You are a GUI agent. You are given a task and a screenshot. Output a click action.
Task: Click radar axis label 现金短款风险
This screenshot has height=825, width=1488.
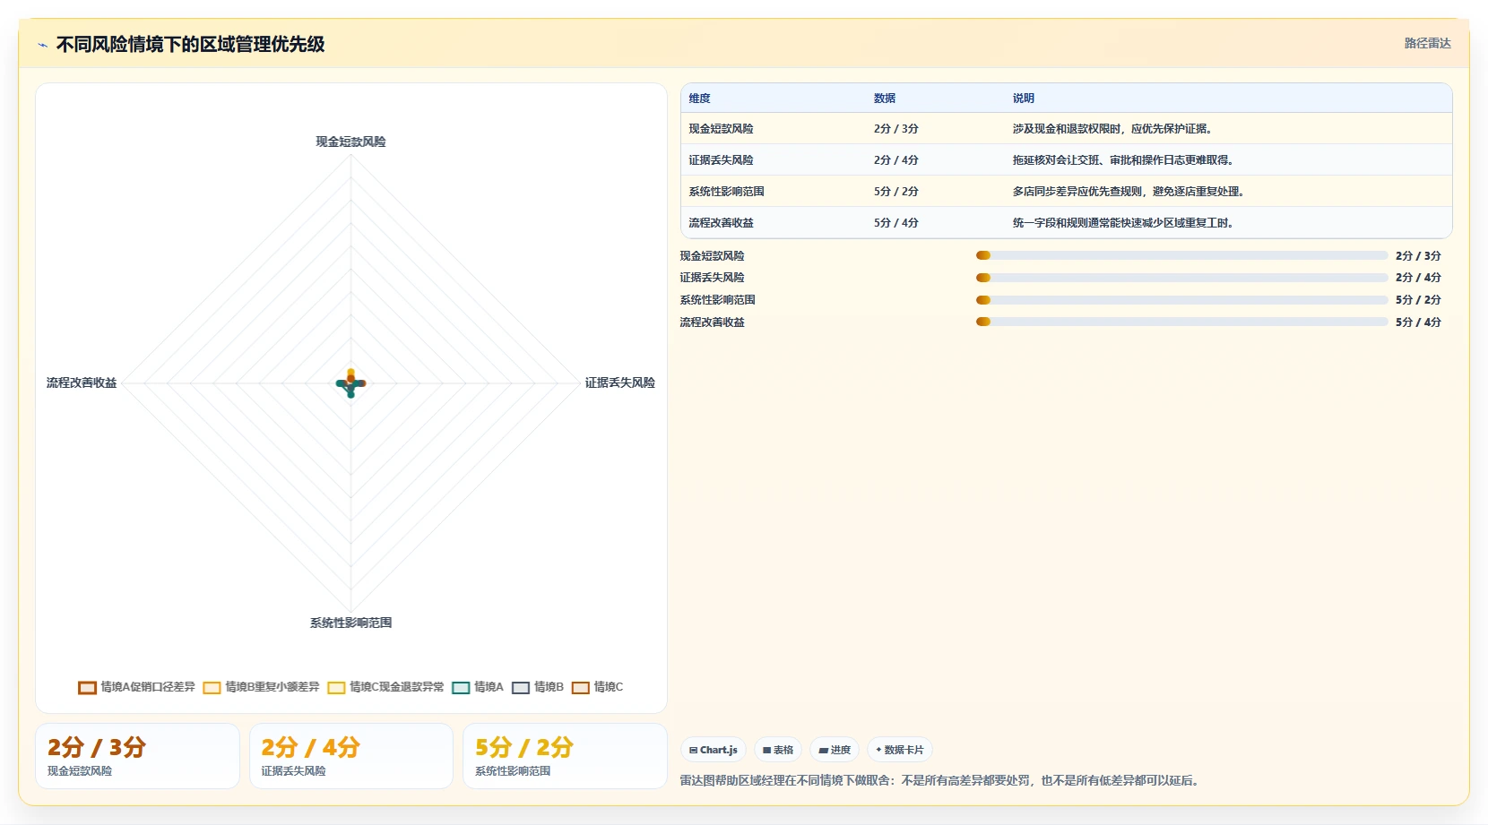[x=350, y=142]
